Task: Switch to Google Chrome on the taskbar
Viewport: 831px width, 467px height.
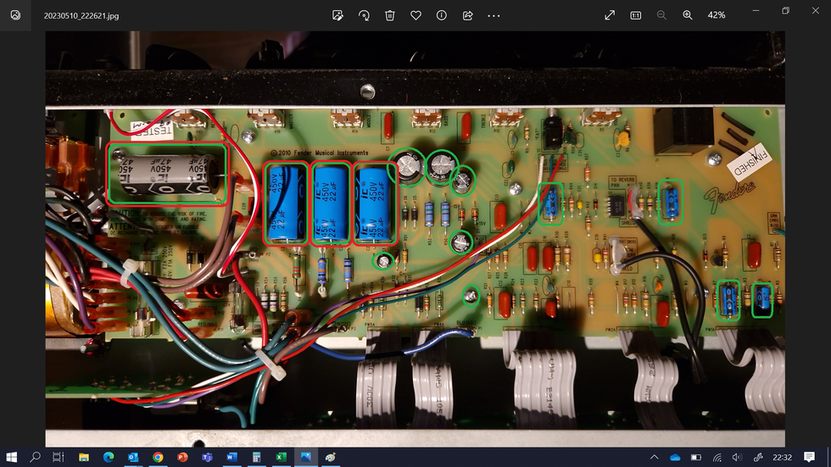Action: 158,457
